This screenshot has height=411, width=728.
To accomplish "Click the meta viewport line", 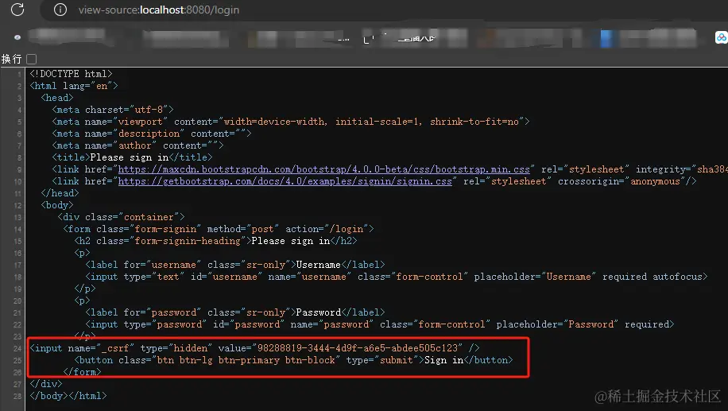I will (291, 122).
